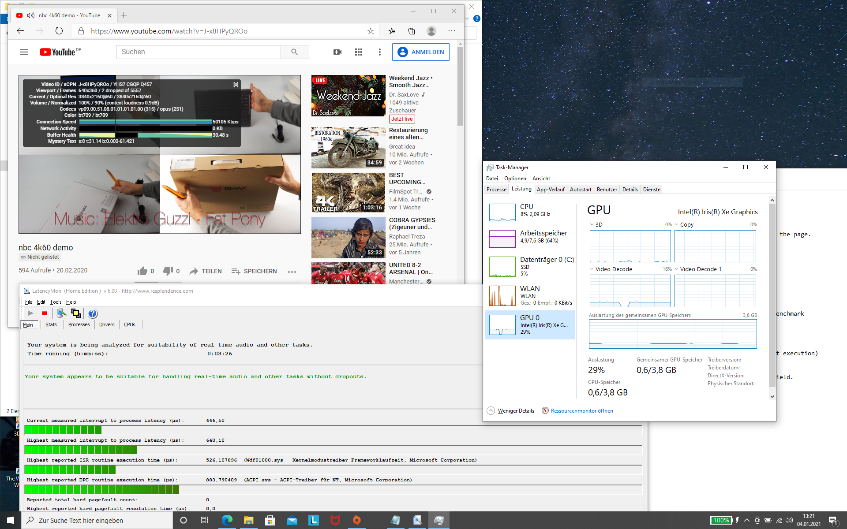
Task: Open the Ansicht menu in Task-Manager
Action: pos(541,179)
